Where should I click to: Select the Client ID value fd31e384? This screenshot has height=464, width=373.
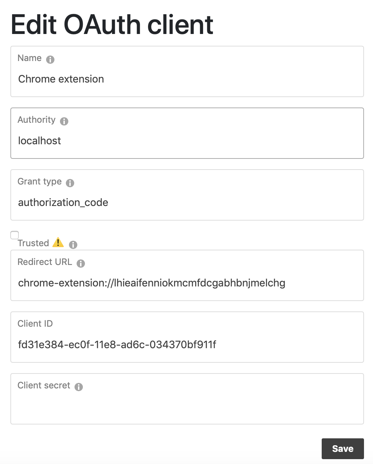pyautogui.click(x=117, y=345)
